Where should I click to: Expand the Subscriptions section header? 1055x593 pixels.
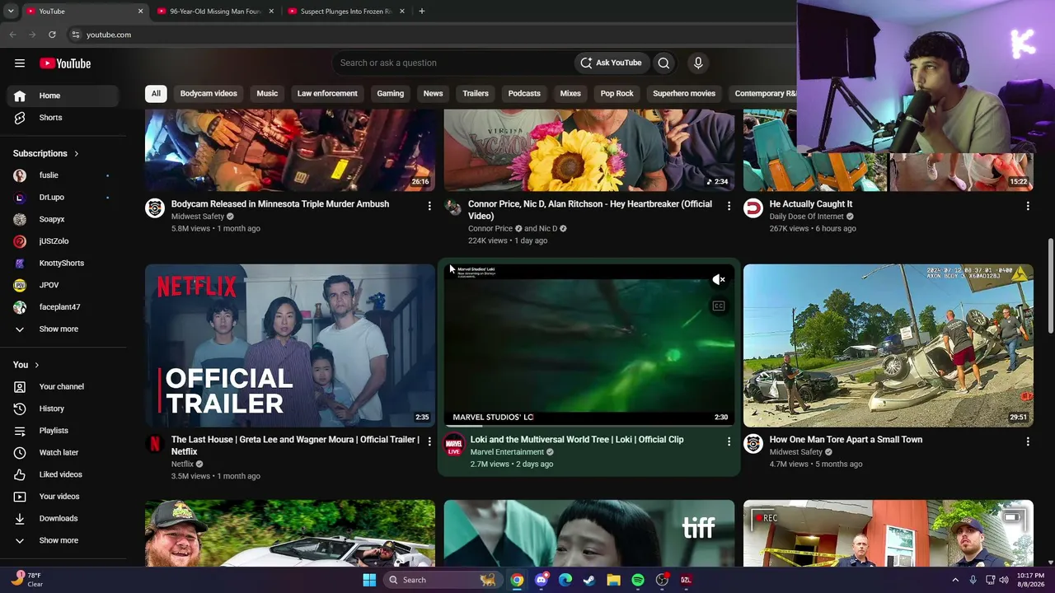46,153
